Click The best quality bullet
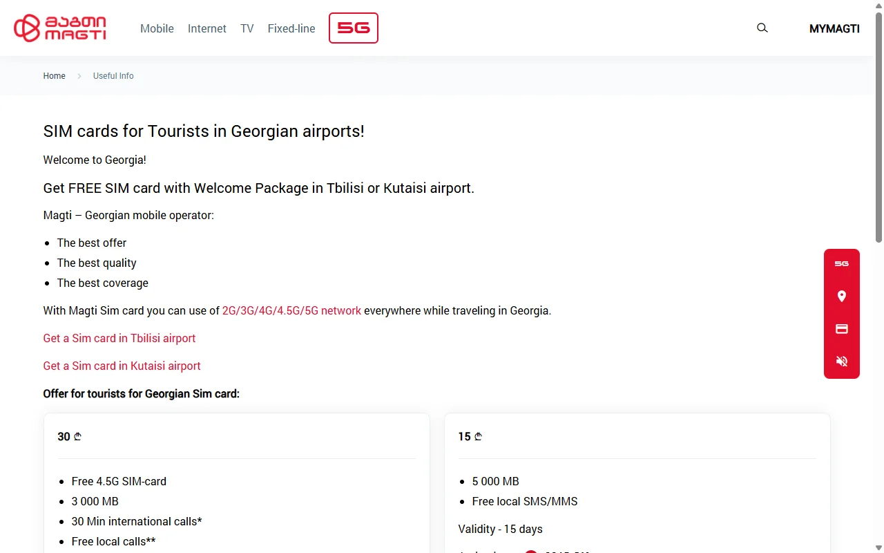884x553 pixels. click(97, 263)
